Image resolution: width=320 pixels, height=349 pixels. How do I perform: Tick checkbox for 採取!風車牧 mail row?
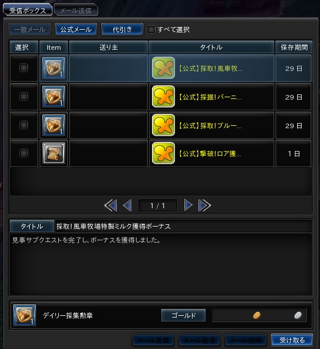coord(24,68)
